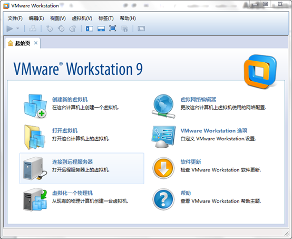Screen dimensions: 292x239
Task: Click the 创建新的虚拟机 icon
Action: (x=35, y=106)
